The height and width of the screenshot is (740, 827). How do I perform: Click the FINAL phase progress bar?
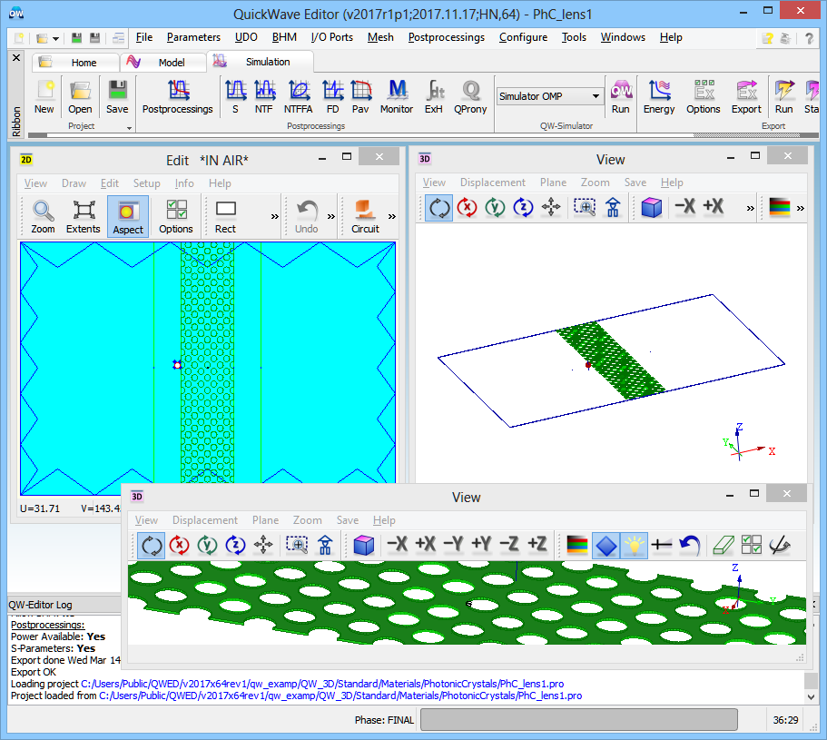(578, 720)
